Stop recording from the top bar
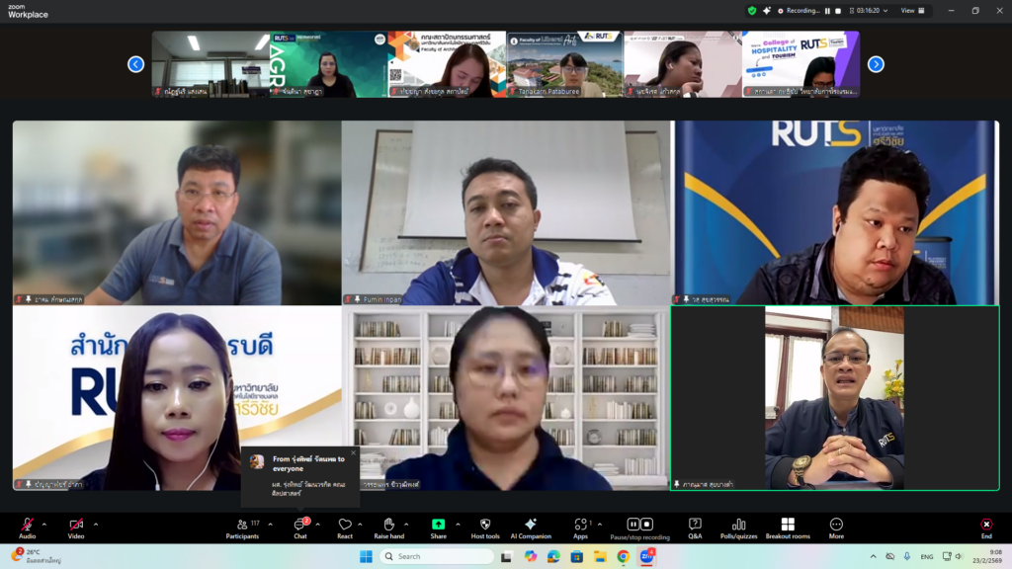The image size is (1012, 569). pos(839,11)
